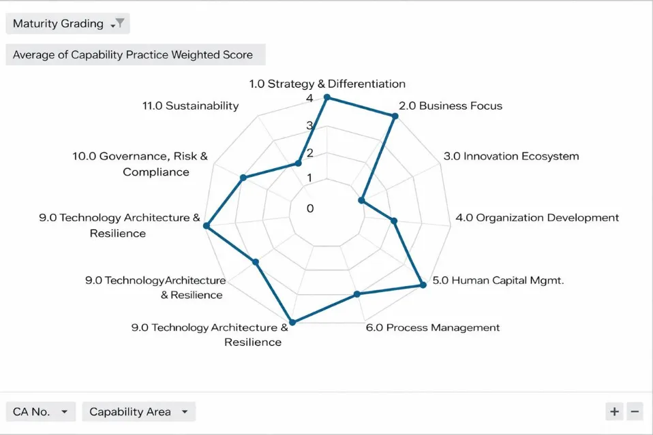
Task: Select the data marker for 2.0 Business Focus
Action: point(395,116)
